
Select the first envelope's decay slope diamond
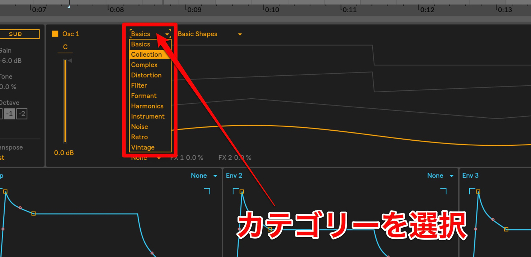point(20,208)
